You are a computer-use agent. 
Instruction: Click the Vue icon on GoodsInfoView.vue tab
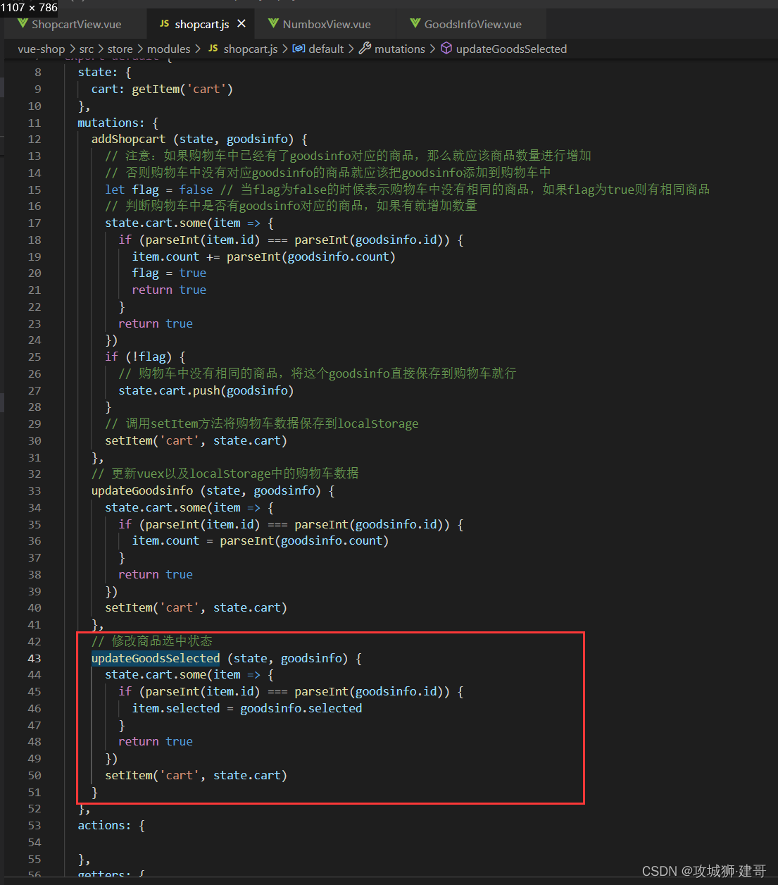[x=415, y=24]
